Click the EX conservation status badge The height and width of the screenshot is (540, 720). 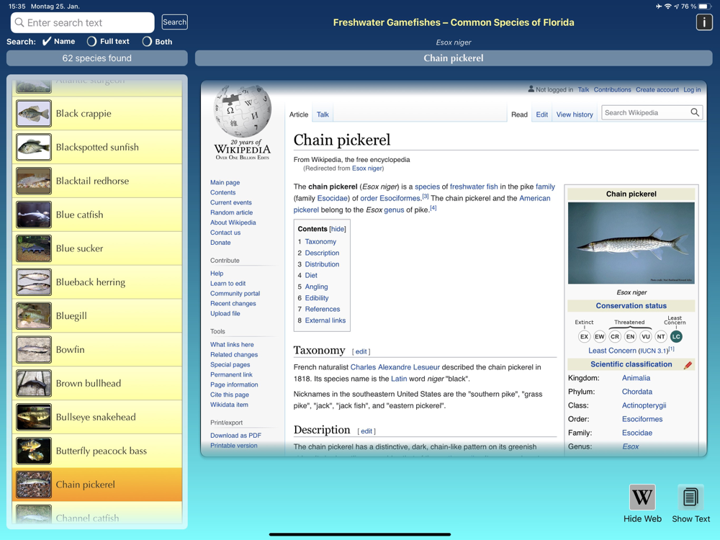tap(584, 336)
